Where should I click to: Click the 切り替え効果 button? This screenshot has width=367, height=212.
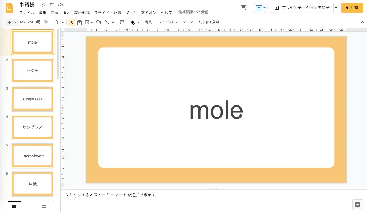(x=209, y=22)
